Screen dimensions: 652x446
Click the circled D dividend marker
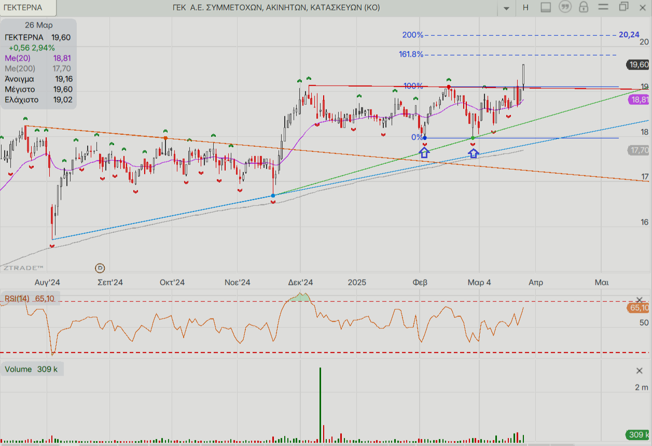pyautogui.click(x=100, y=268)
